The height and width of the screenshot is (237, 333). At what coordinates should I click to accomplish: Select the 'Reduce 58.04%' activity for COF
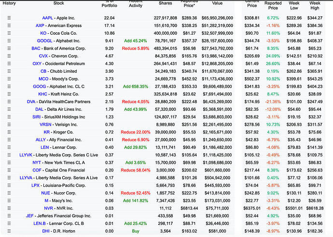(x=136, y=170)
